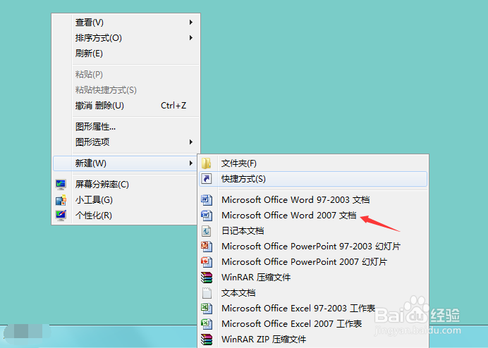
Task: Expand the 查看(V) submenu arrow
Action: 191,23
